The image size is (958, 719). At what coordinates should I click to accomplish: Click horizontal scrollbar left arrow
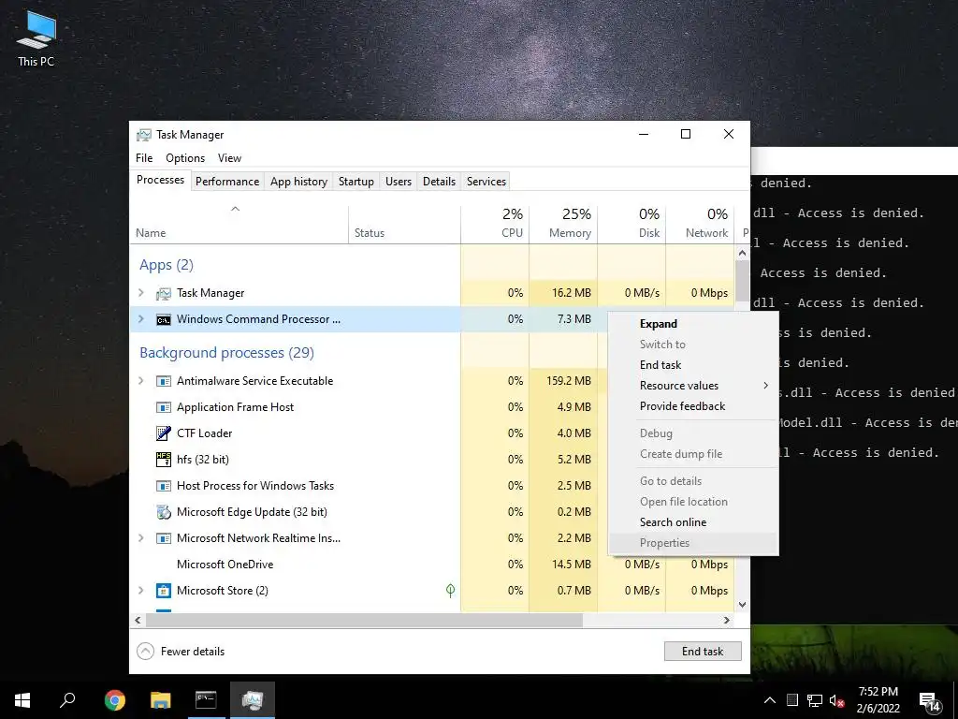(138, 621)
